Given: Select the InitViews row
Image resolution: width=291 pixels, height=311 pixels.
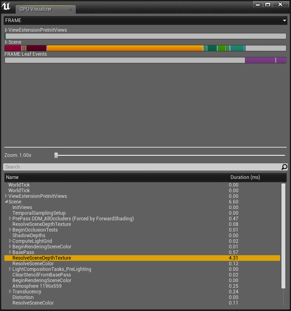Looking at the screenshot, I should 142,207.
